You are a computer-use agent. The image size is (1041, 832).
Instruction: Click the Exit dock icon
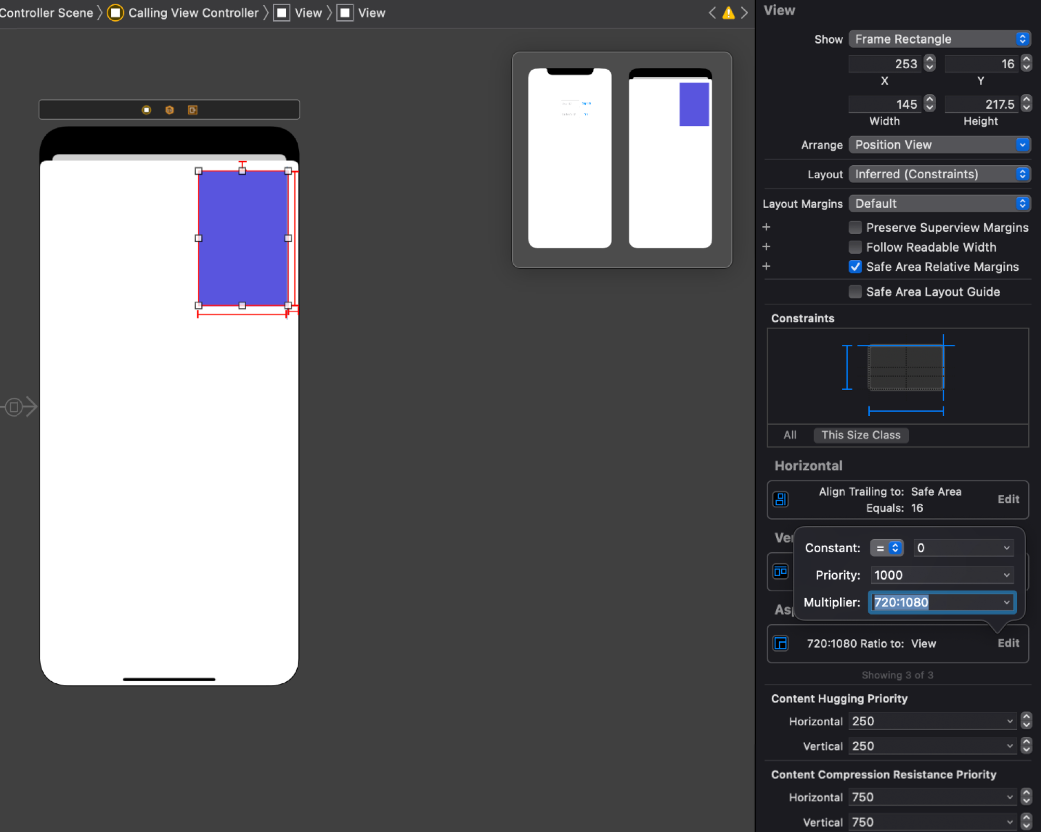point(193,110)
